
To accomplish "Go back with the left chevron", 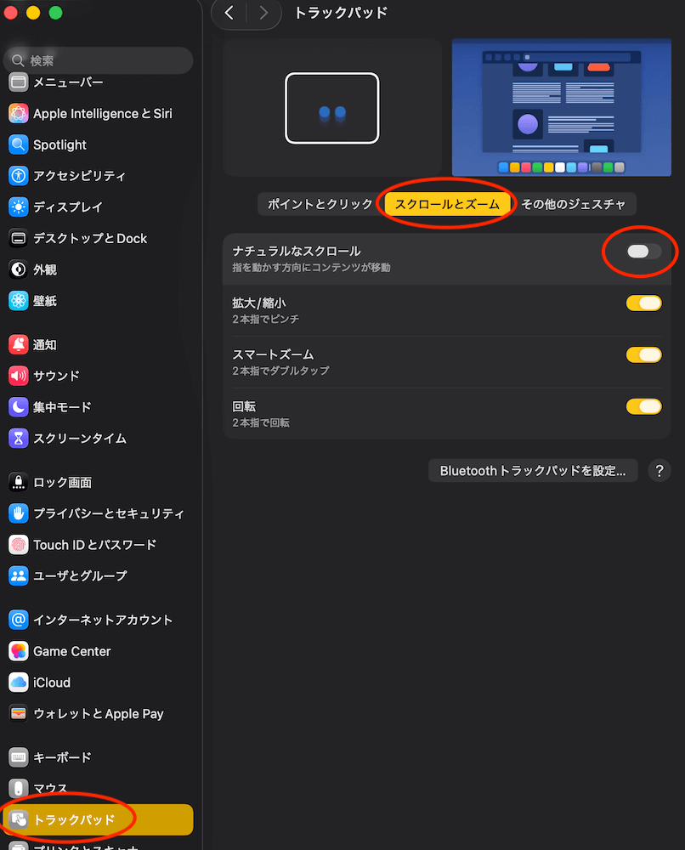I will (x=229, y=13).
